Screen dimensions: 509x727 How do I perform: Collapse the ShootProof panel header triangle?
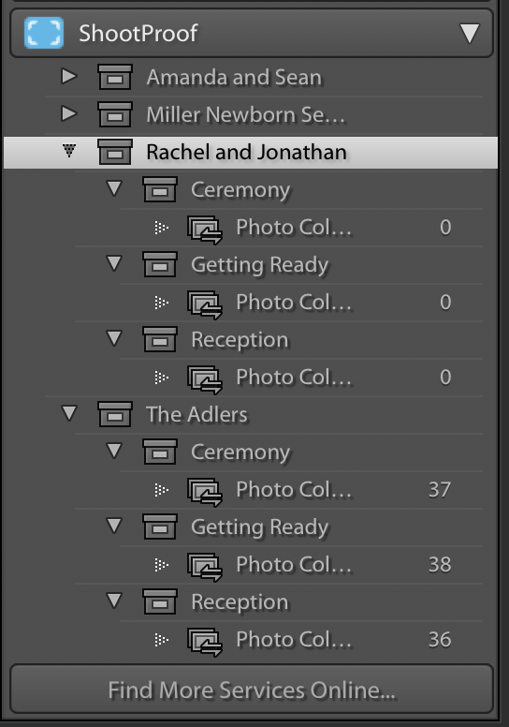coord(469,34)
